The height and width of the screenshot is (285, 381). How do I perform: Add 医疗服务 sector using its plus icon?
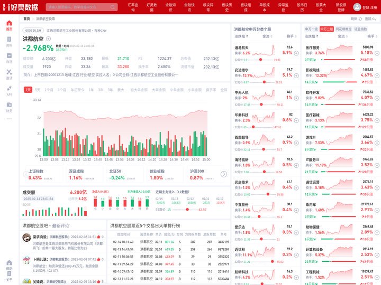[x=377, y=53]
